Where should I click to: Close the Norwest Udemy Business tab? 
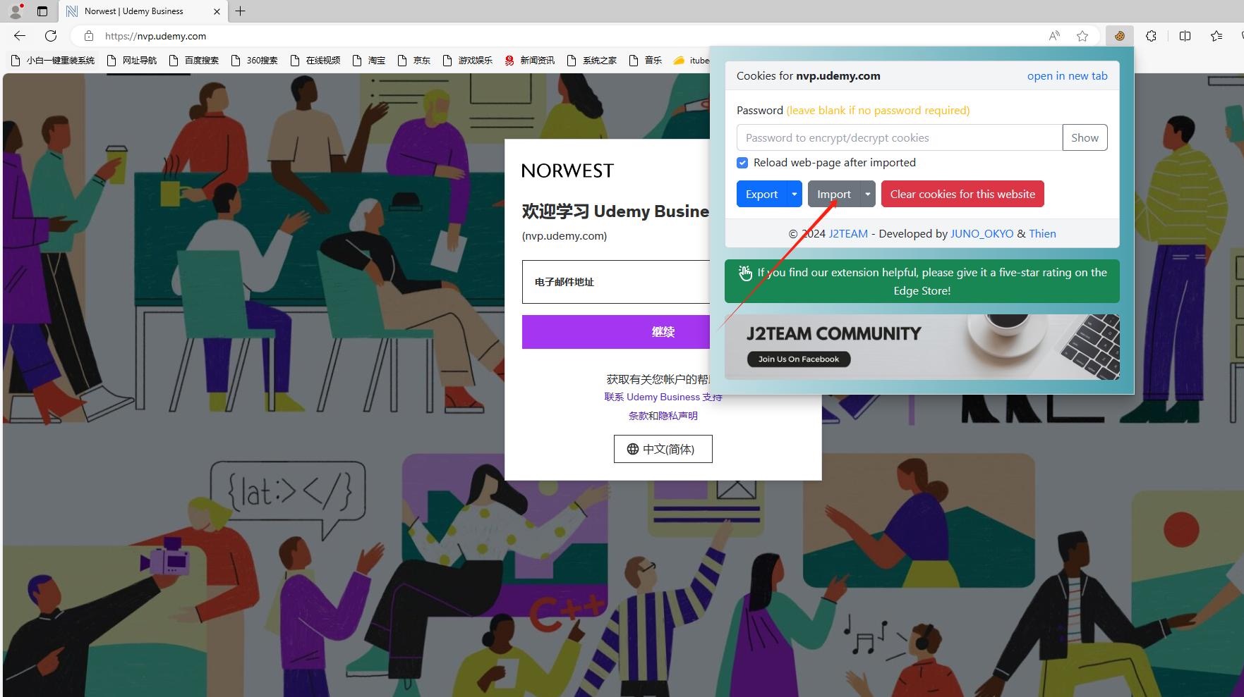pyautogui.click(x=217, y=11)
